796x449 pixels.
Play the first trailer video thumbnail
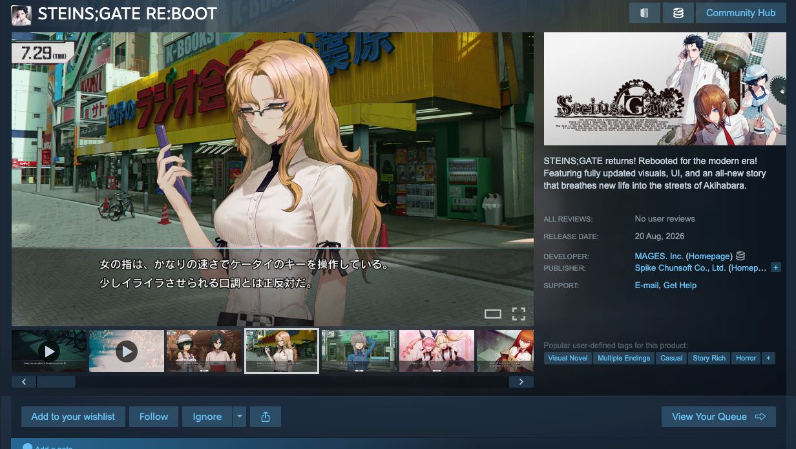pos(49,351)
